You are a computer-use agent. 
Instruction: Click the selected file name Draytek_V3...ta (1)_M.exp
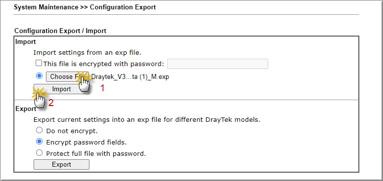pyautogui.click(x=130, y=77)
